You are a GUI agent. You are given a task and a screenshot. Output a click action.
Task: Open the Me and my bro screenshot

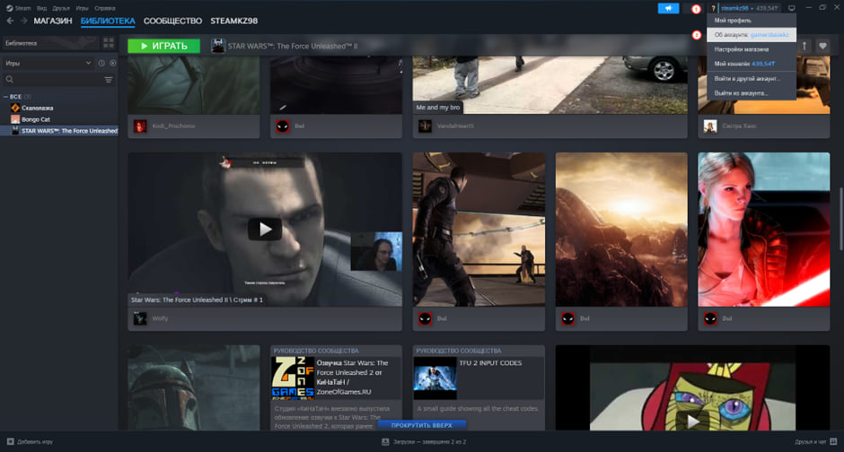pos(549,84)
